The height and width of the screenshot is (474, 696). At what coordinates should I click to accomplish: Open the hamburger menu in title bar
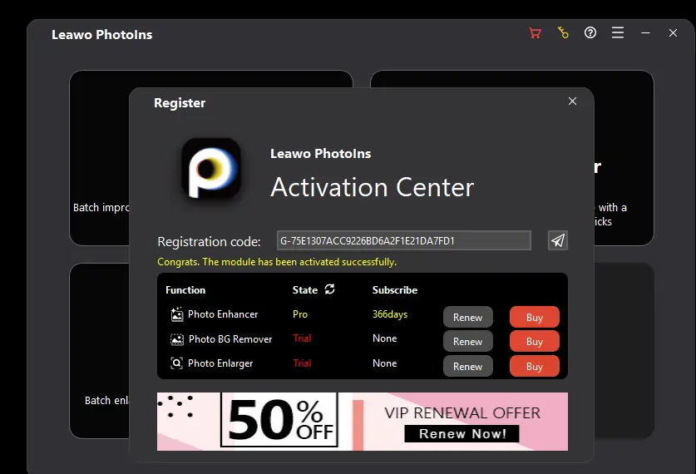point(618,32)
